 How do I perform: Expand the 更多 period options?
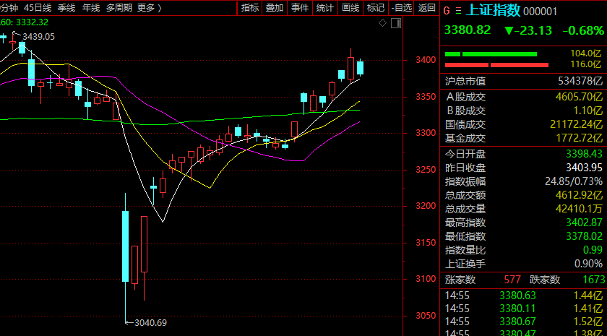pyautogui.click(x=149, y=8)
